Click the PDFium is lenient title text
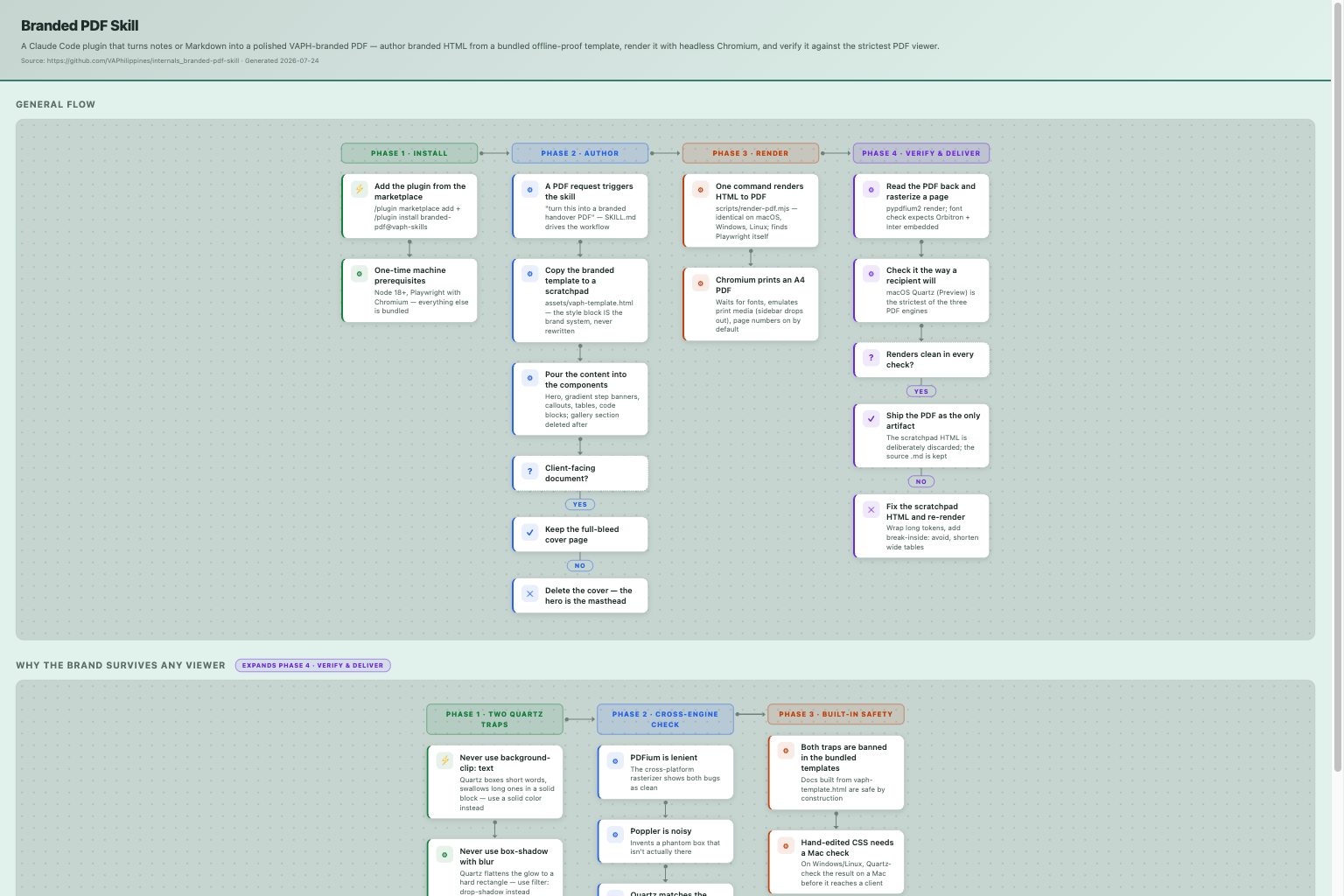1344x896 pixels. [x=663, y=758]
